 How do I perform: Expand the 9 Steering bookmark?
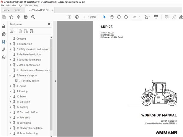point(10,91)
